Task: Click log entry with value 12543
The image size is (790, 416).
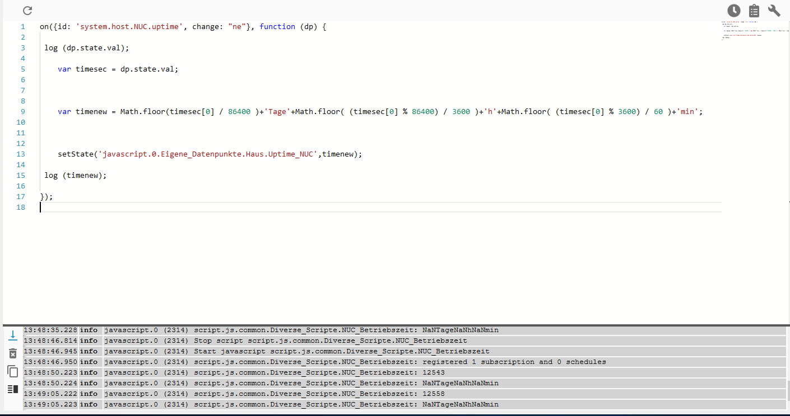Action: point(404,372)
